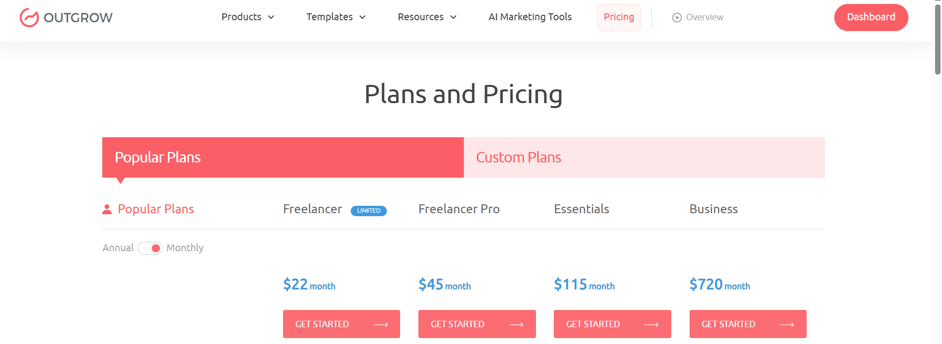Click the Freelancer LIMITED badge
Screen dimensions: 942x344
[x=369, y=211]
